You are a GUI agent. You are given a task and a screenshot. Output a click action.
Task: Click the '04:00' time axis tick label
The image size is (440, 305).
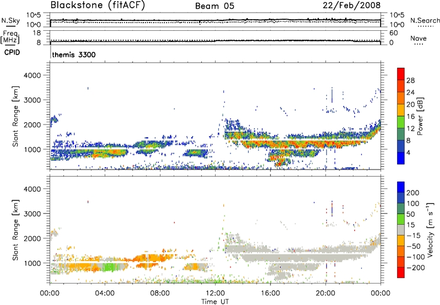[x=105, y=293]
